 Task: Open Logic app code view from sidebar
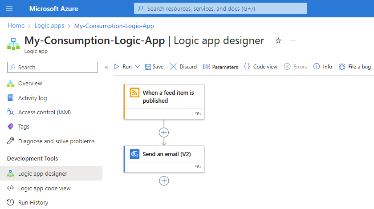click(x=44, y=188)
